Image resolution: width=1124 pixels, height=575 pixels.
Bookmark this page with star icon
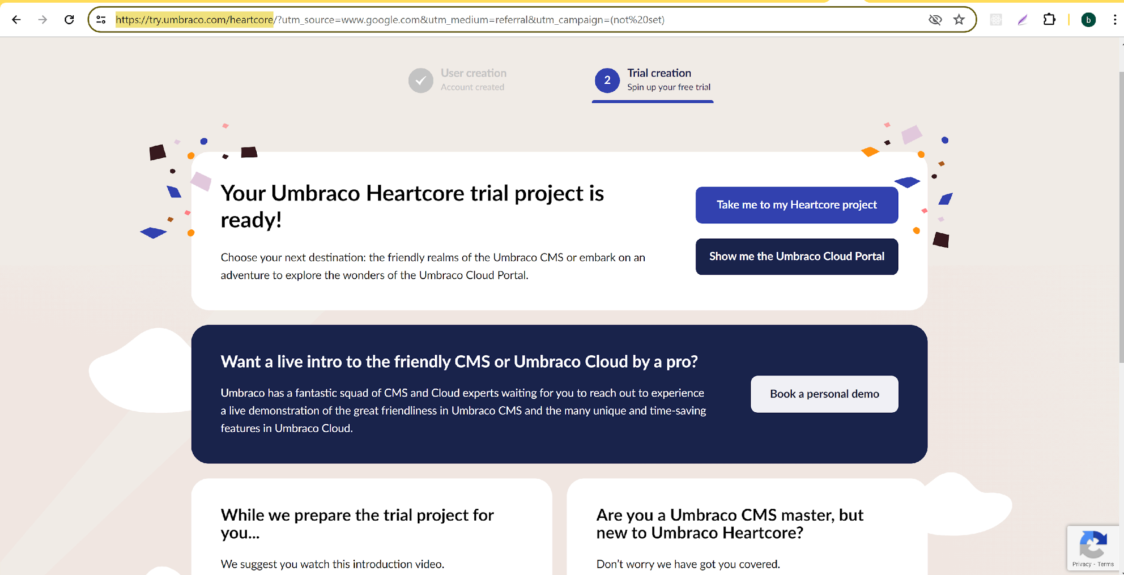(x=959, y=20)
